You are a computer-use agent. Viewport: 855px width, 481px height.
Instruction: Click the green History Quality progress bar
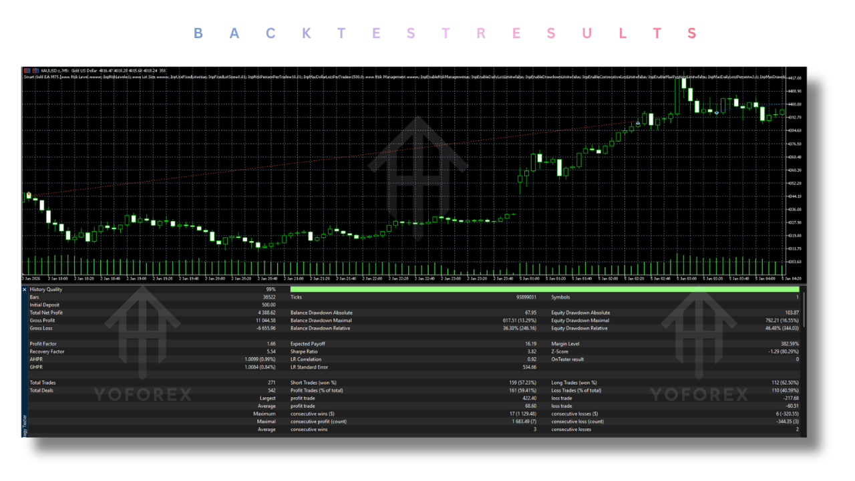click(544, 289)
